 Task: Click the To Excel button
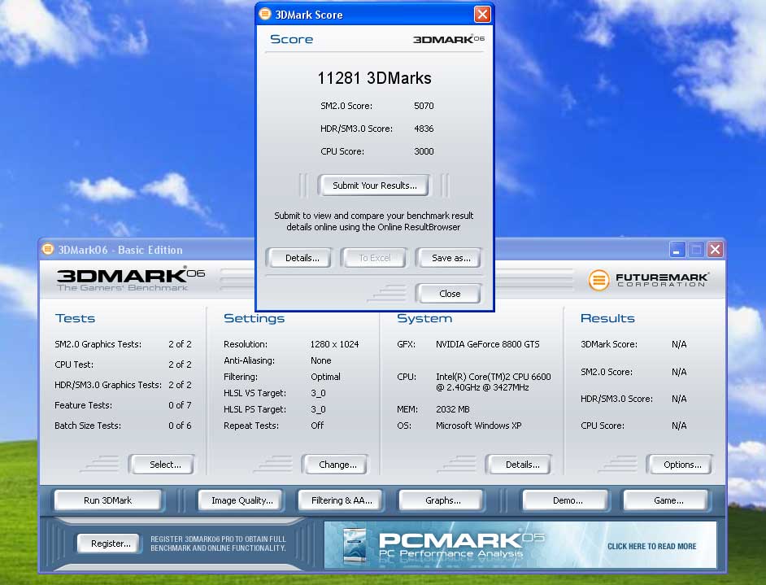click(374, 258)
